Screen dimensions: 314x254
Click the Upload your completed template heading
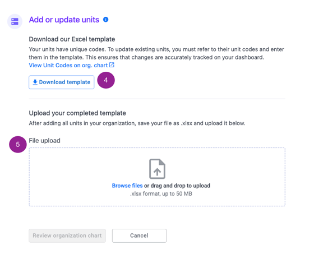point(77,113)
